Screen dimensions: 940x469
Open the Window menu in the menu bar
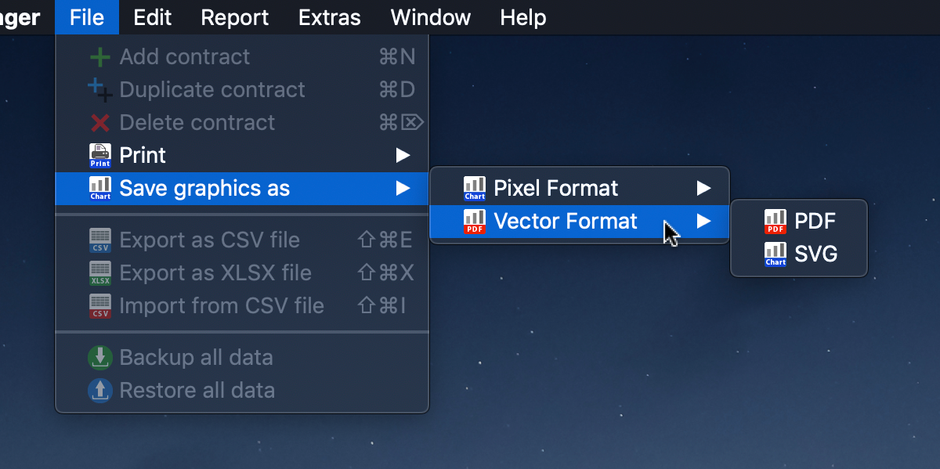(x=431, y=17)
